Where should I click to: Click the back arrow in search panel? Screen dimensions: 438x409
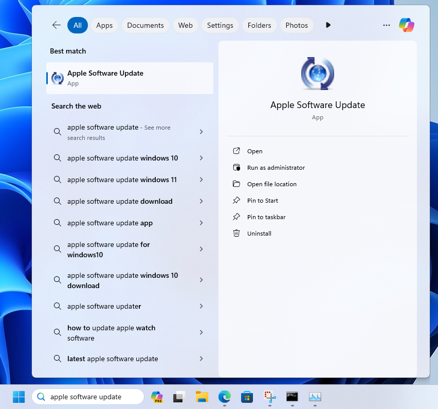point(57,25)
